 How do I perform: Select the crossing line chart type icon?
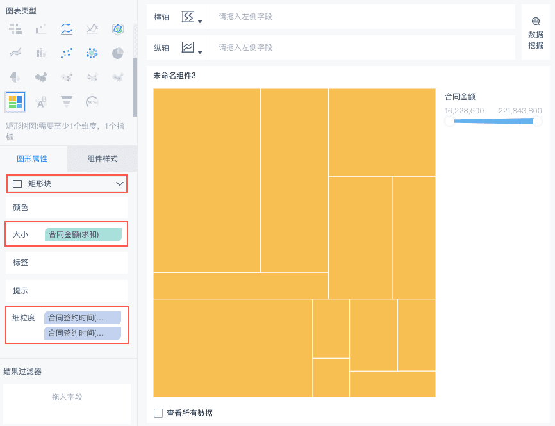92,29
